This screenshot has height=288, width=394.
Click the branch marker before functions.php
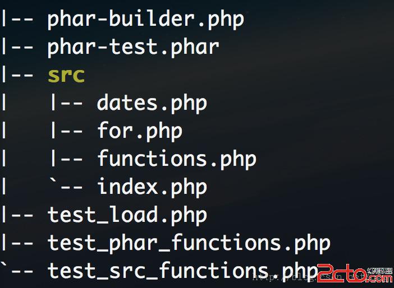click(67, 159)
